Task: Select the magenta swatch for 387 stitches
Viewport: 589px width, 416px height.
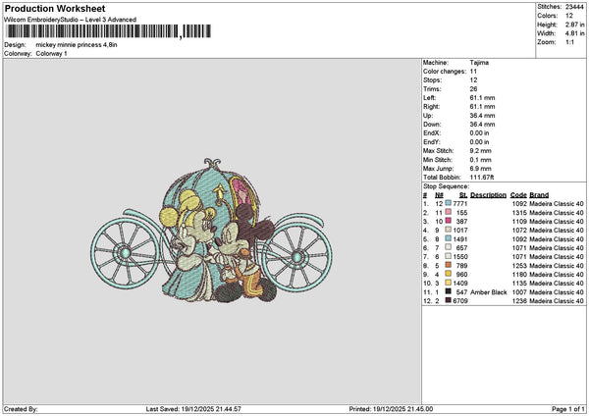Action: (x=449, y=221)
